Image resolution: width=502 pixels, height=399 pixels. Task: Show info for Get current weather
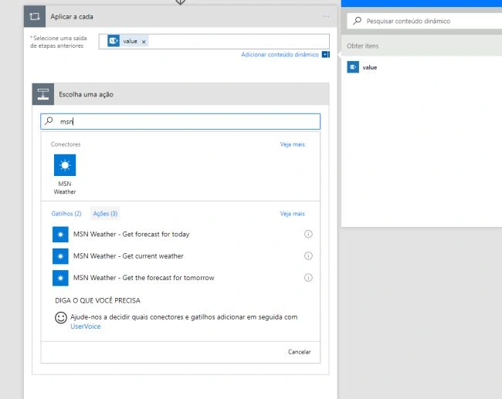pyautogui.click(x=308, y=256)
